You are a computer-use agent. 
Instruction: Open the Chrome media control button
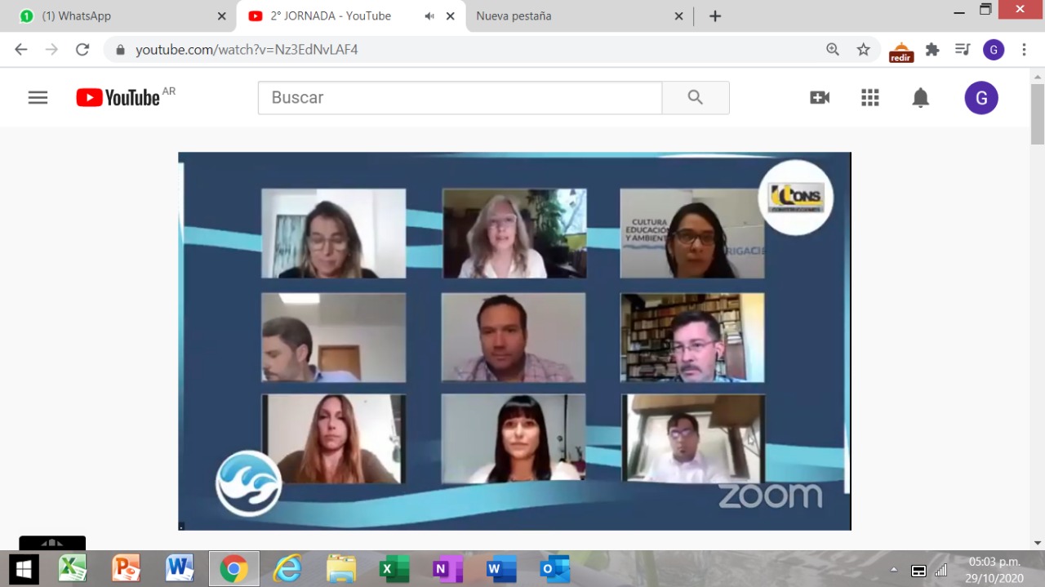963,50
